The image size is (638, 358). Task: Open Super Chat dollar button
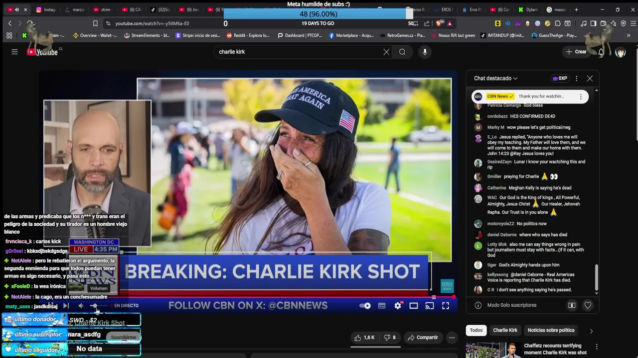click(572, 305)
